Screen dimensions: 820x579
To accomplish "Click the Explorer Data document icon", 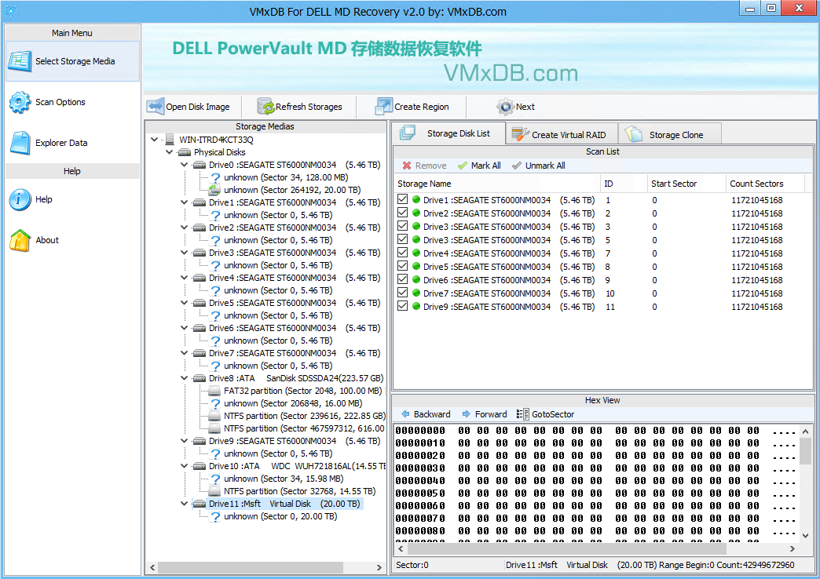I will coord(21,143).
